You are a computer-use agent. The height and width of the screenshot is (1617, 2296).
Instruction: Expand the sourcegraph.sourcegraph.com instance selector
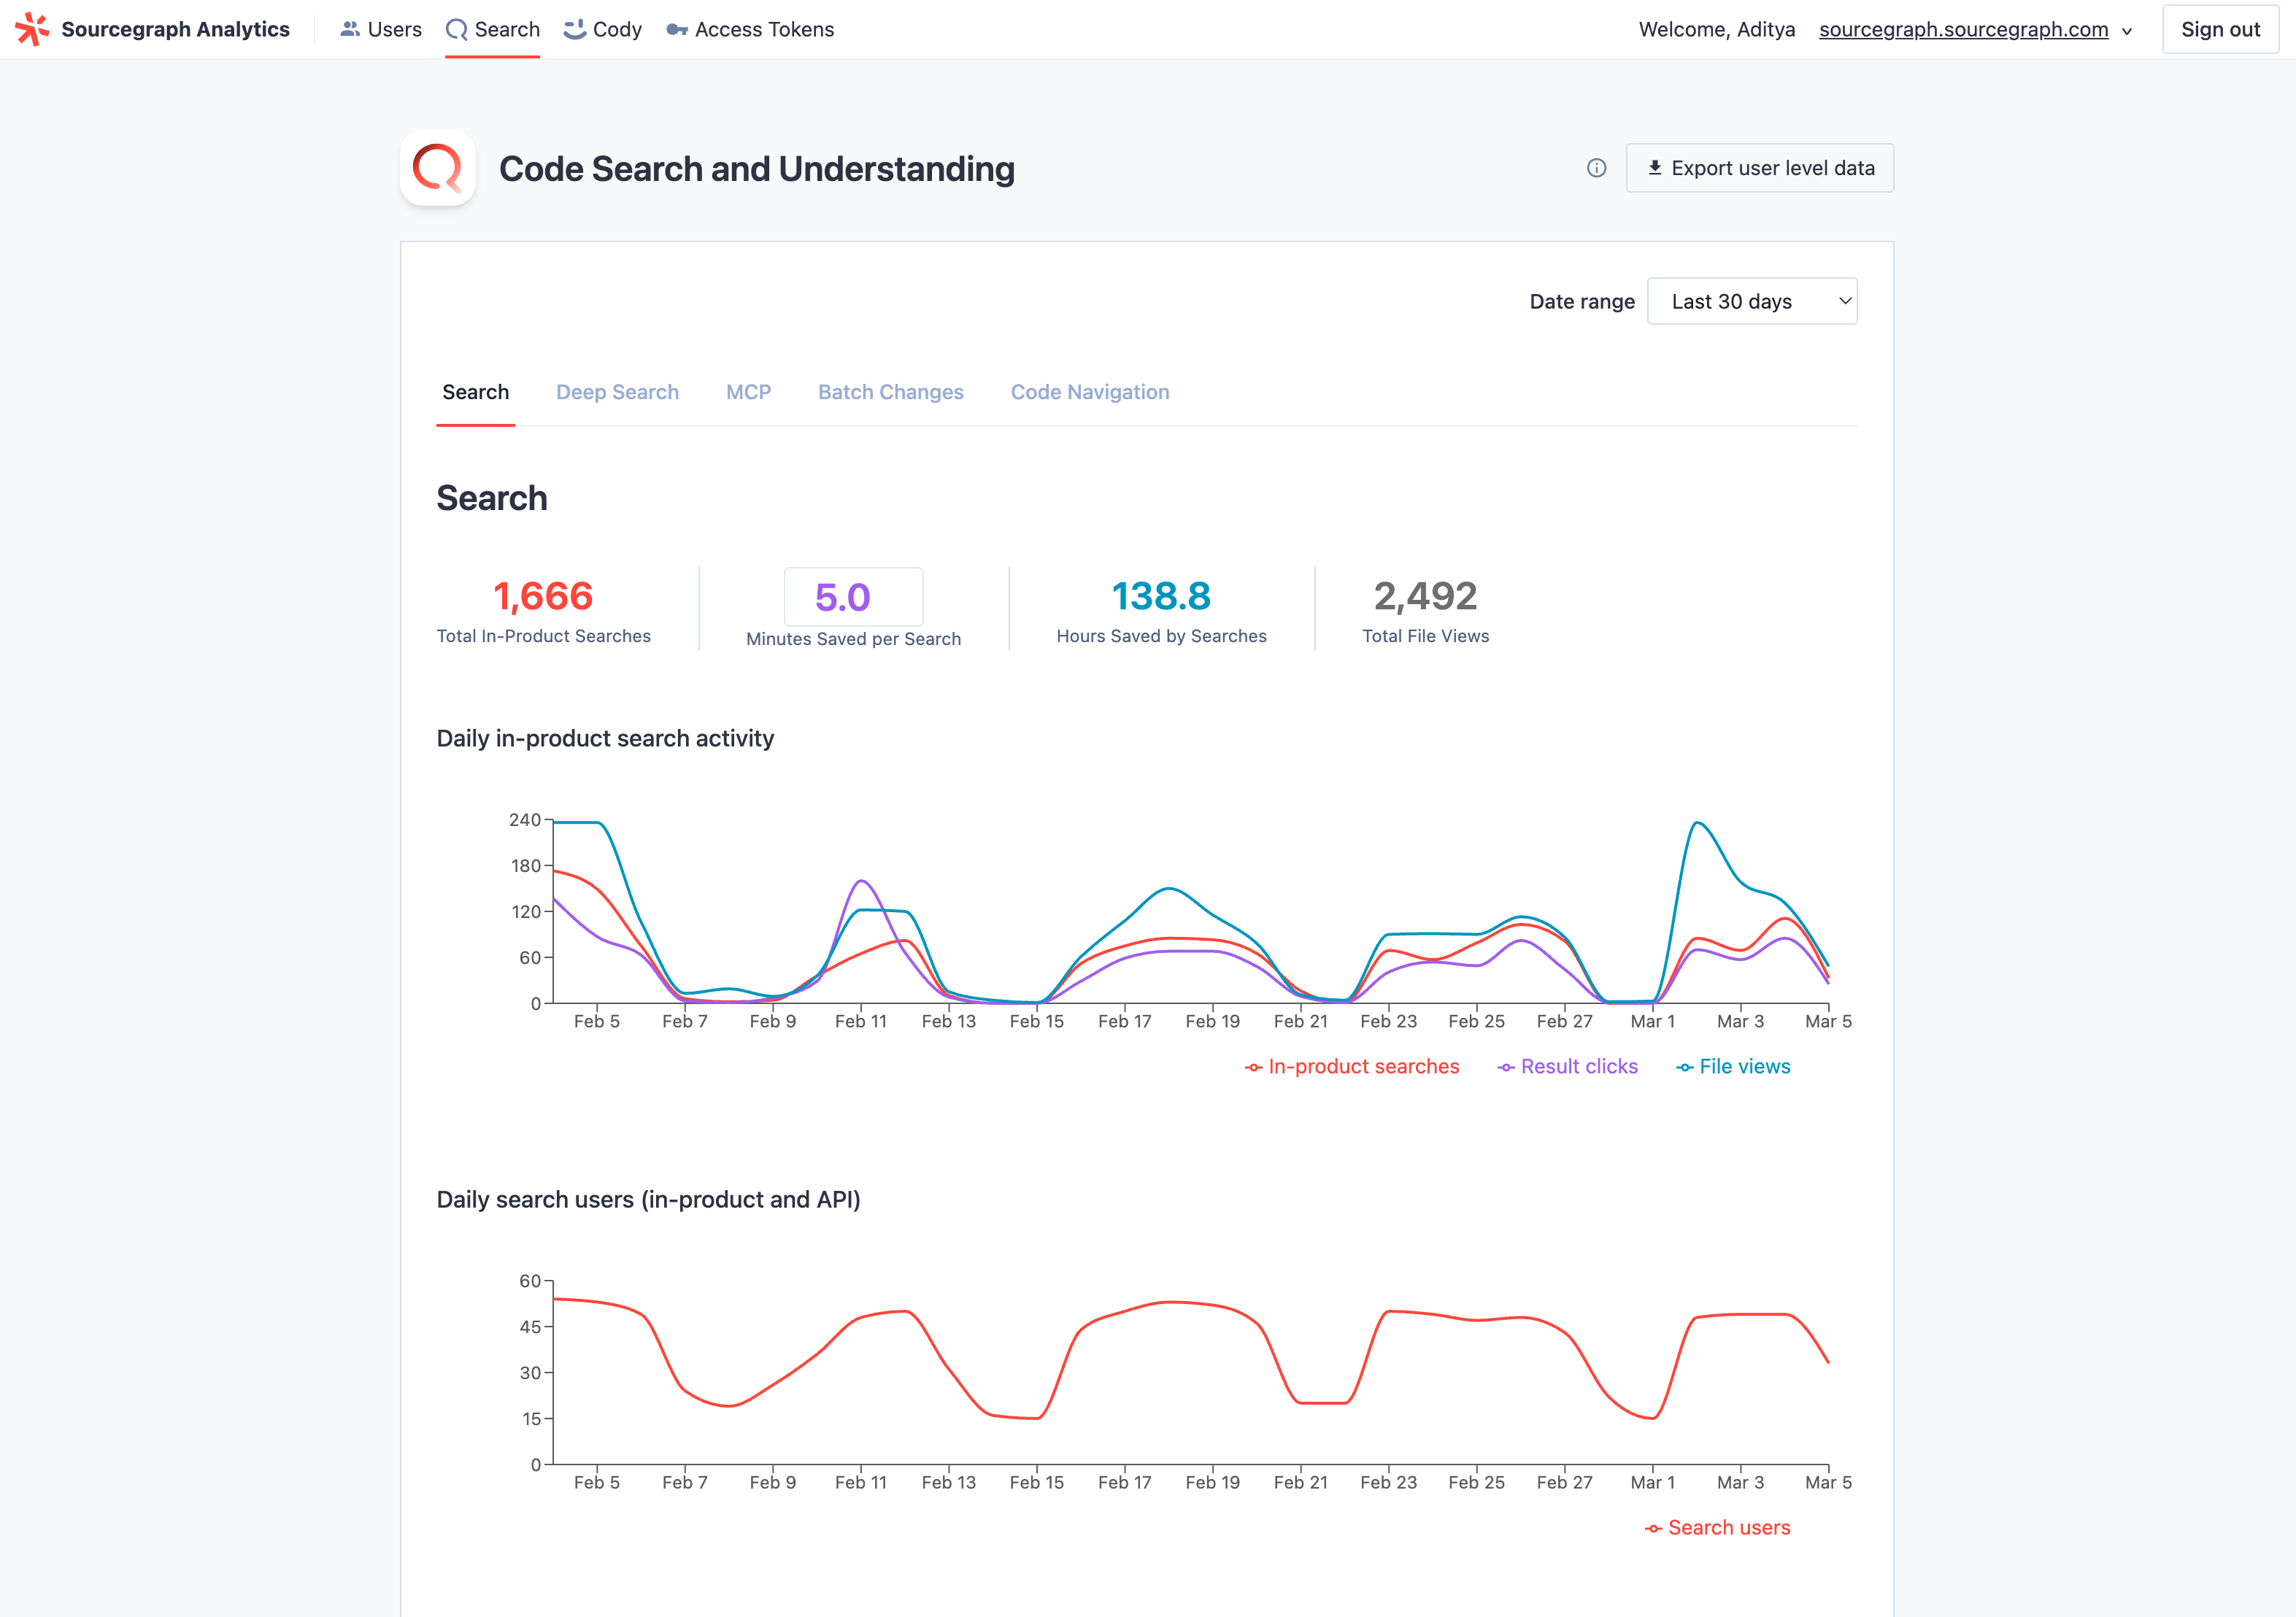(1963, 30)
